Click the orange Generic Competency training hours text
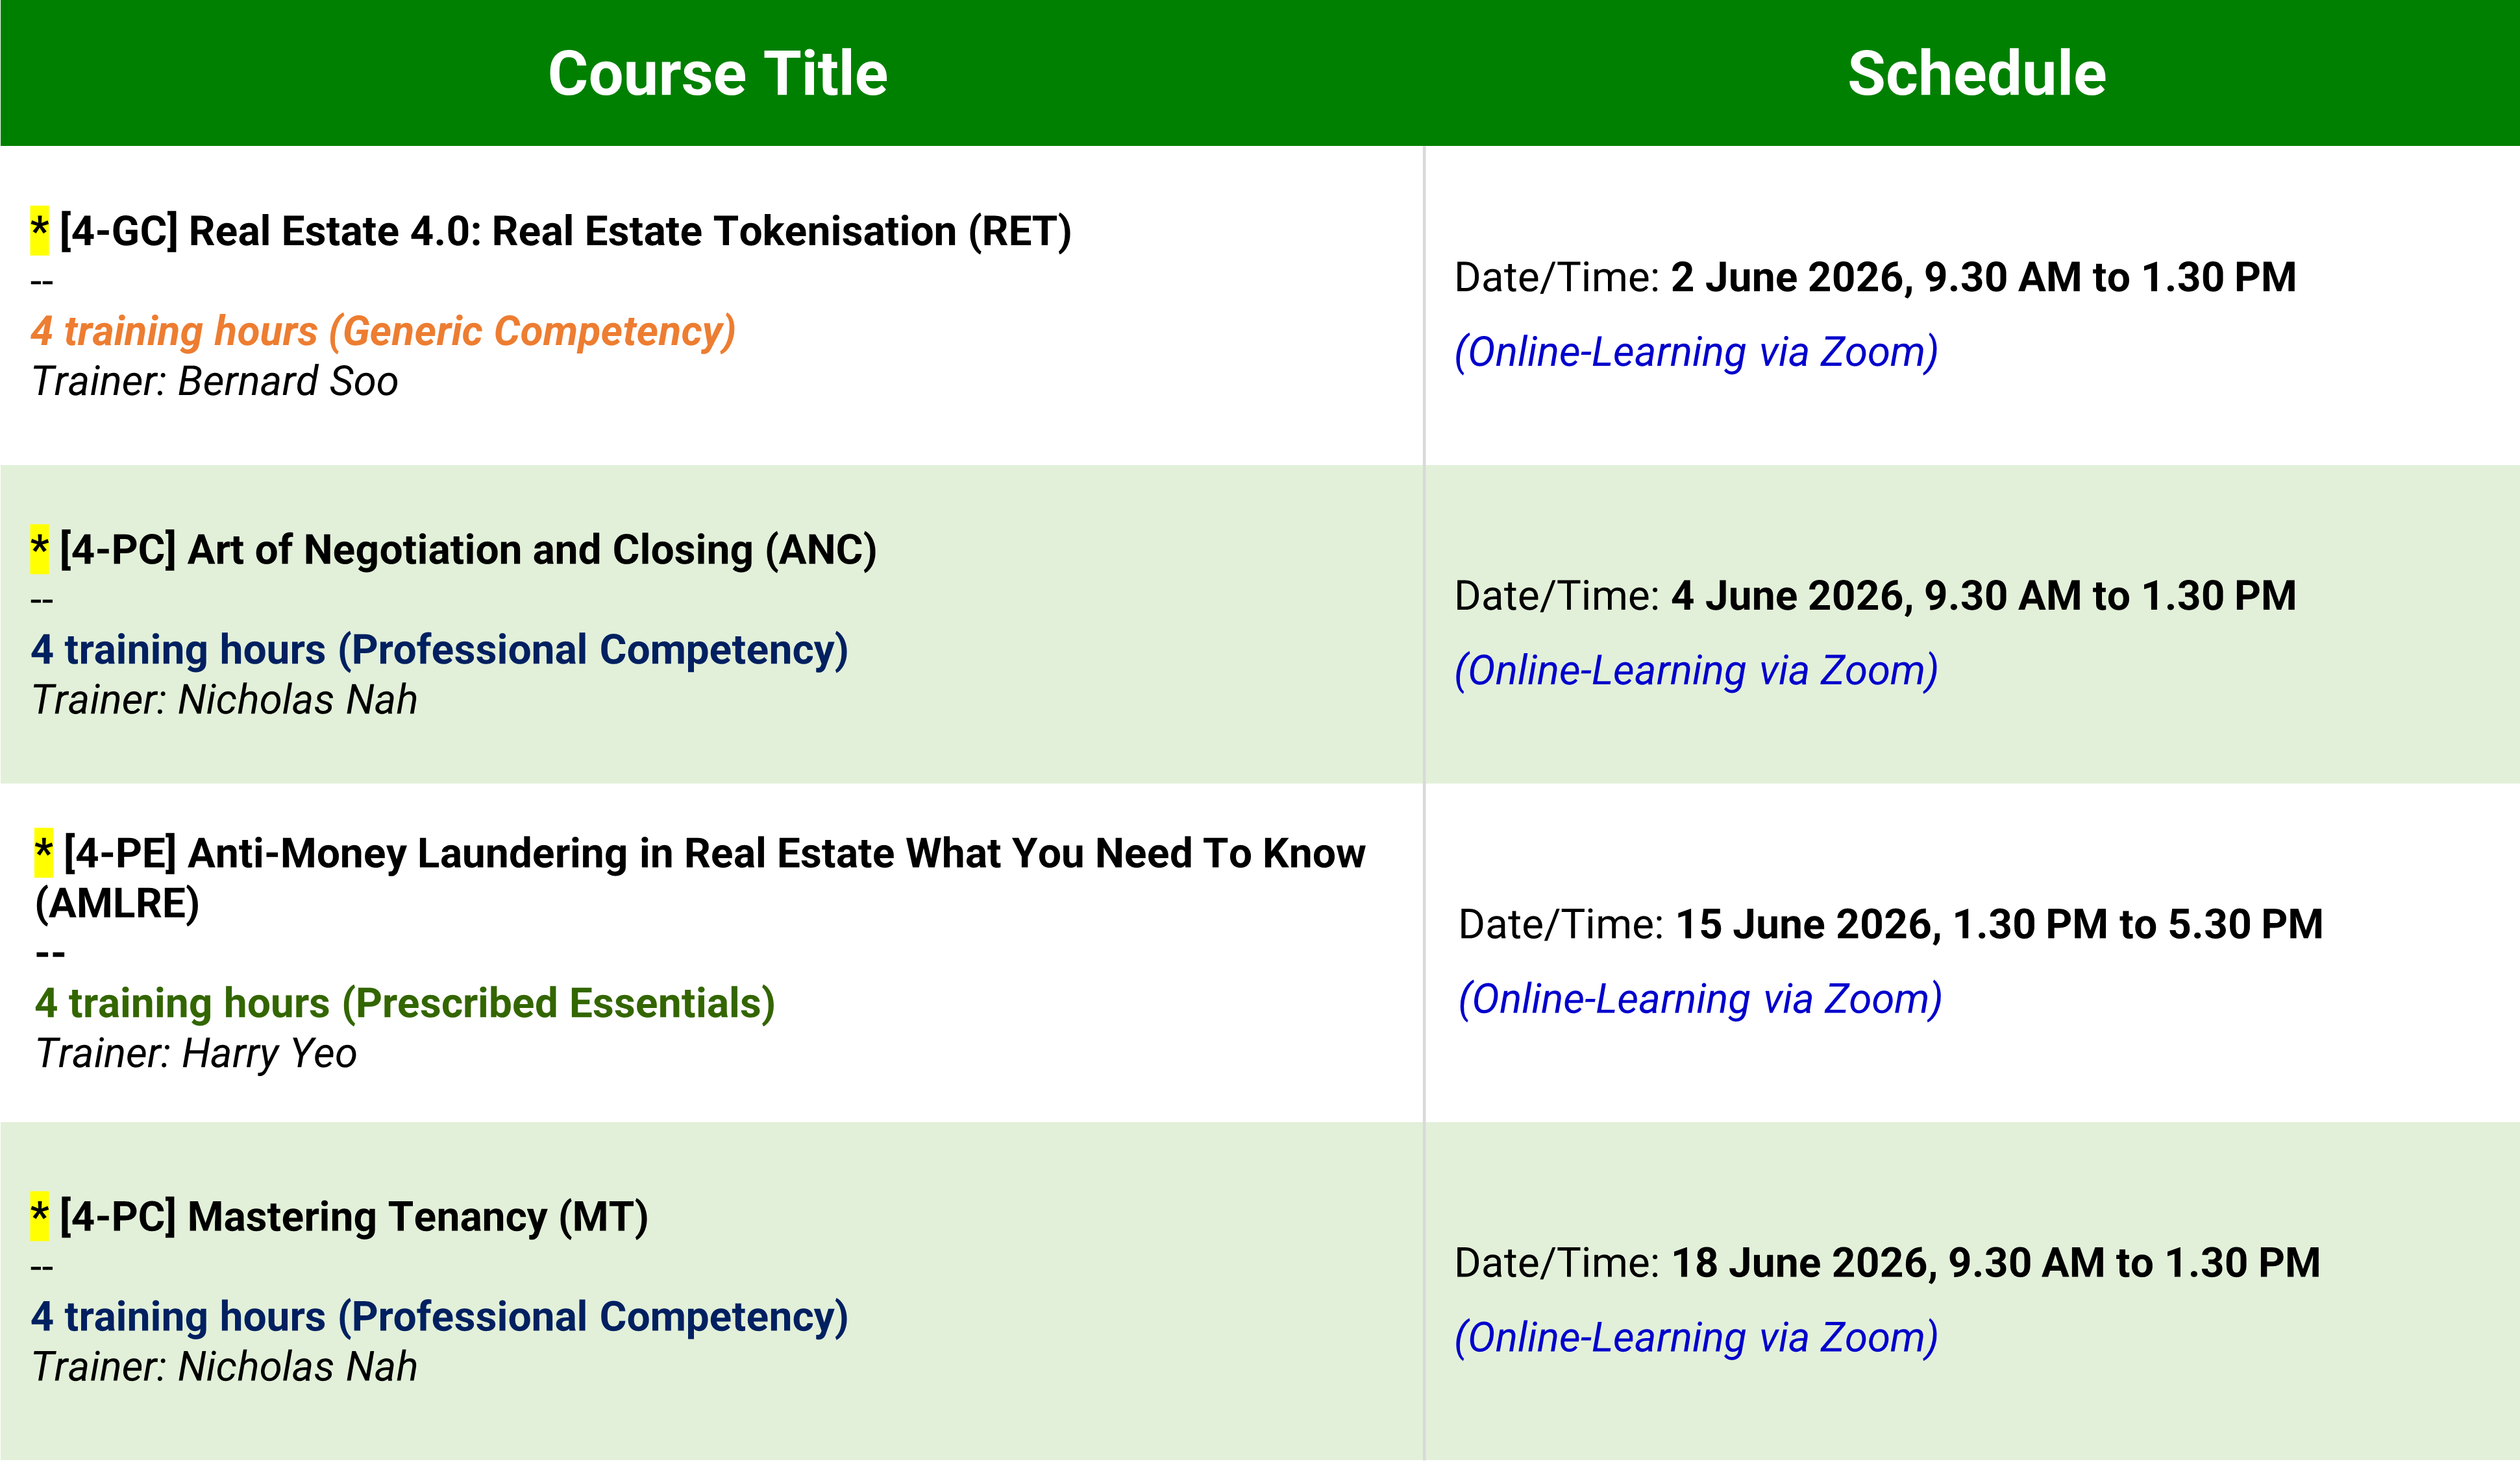Screen dimensions: 2520x1462 383,331
